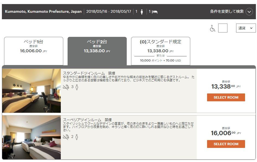Click the non-smoking icon for スーペリアツインルーム
Viewport: 257px width, 162px height.
[66, 137]
